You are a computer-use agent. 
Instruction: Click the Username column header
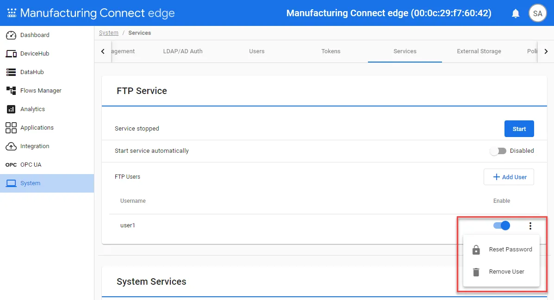click(133, 201)
